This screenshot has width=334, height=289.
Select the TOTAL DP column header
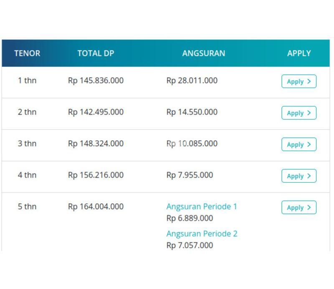[96, 53]
